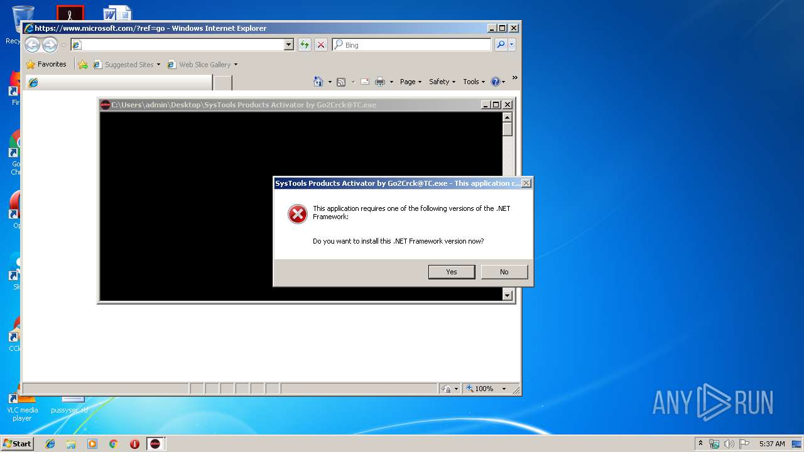Click the 5:37 AM system clock
The height and width of the screenshot is (452, 804).
[x=772, y=444]
